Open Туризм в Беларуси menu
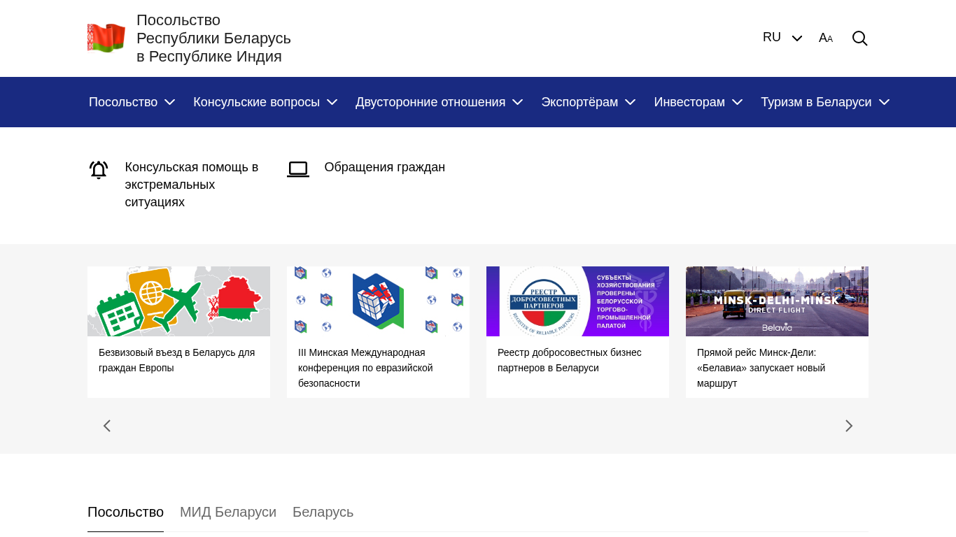 [824, 102]
